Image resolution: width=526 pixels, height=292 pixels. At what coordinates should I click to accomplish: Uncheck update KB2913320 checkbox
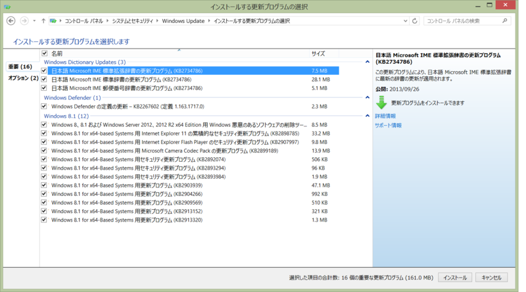click(43, 220)
